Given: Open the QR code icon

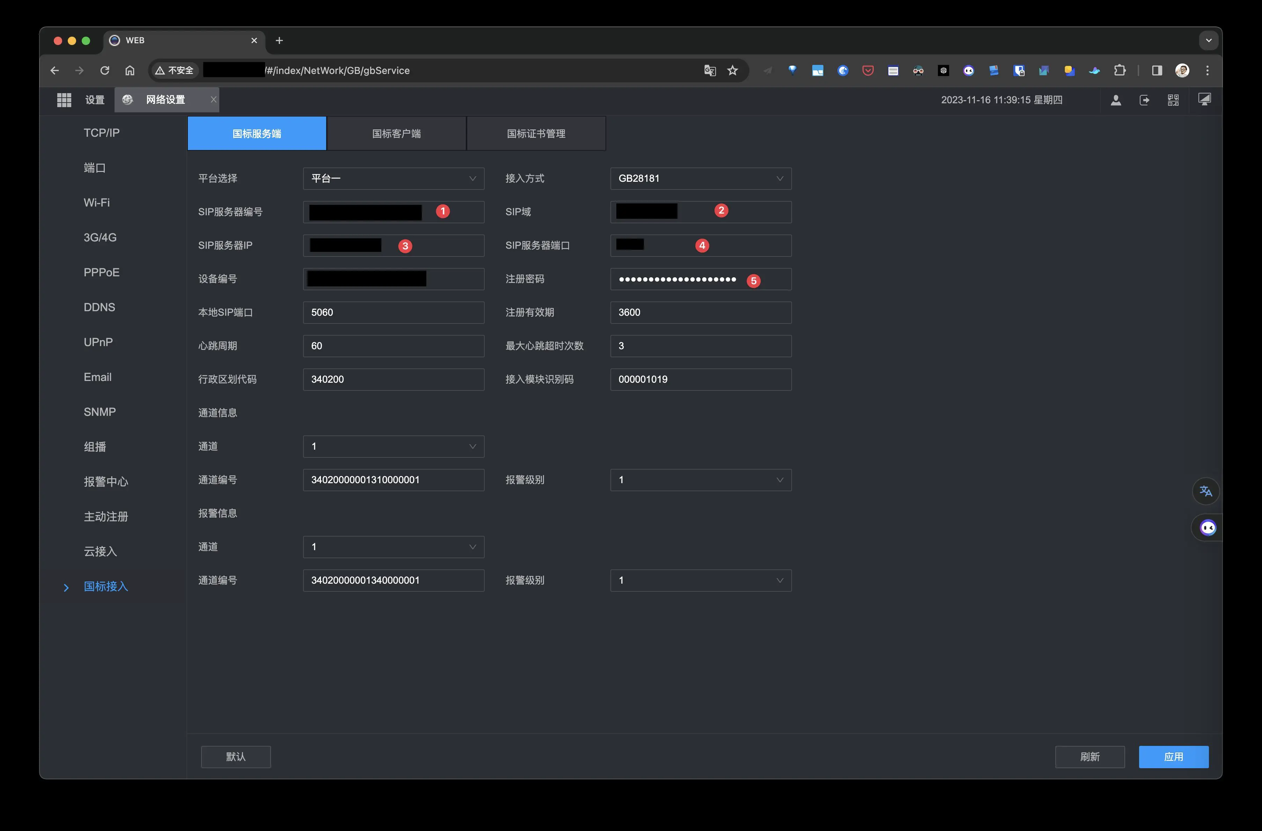Looking at the screenshot, I should (x=1173, y=100).
